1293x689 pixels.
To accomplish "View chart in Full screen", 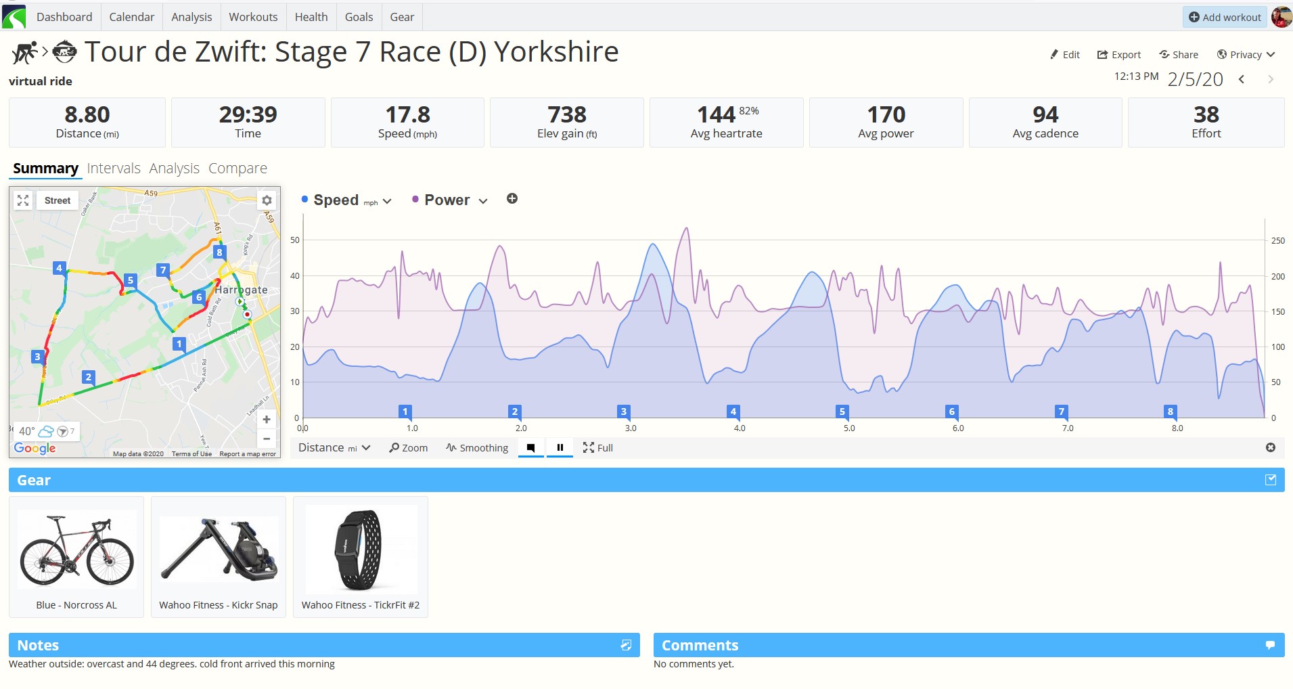I will [598, 448].
